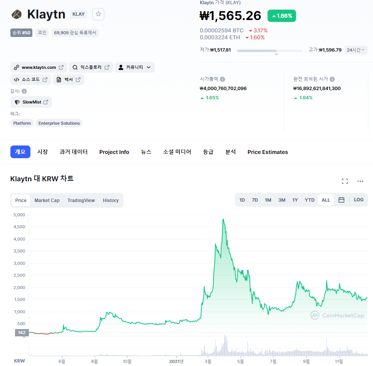Screen dimensions: 373x366
Task: Expand chart to fullscreen
Action: point(345,181)
